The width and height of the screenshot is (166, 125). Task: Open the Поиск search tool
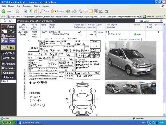pos(44,11)
